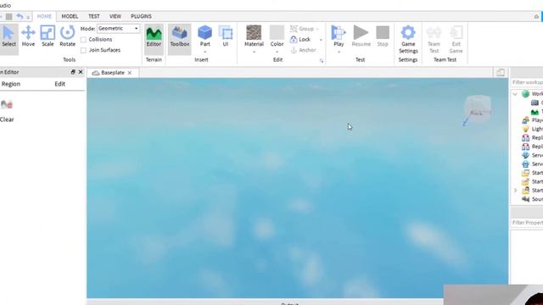
Task: Enable the Collisions checkbox
Action: [83, 40]
